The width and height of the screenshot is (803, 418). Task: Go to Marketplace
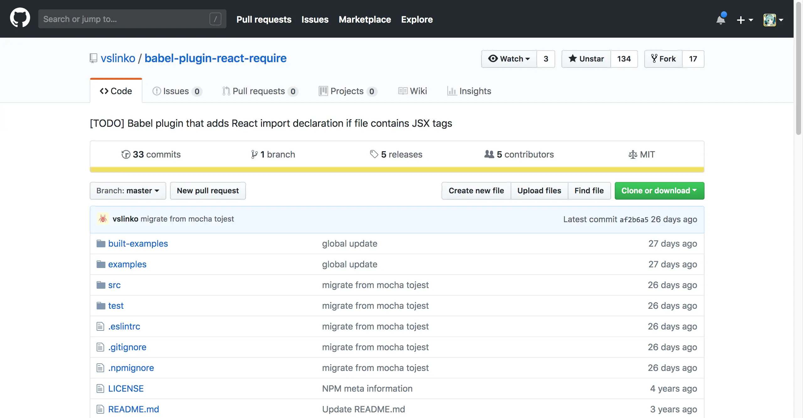tap(365, 19)
